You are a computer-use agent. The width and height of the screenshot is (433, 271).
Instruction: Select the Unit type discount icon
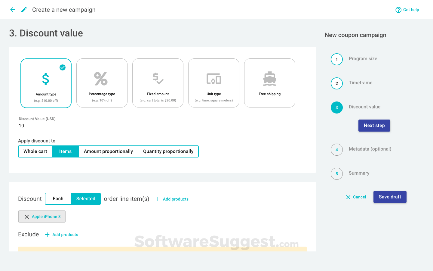coord(213,79)
